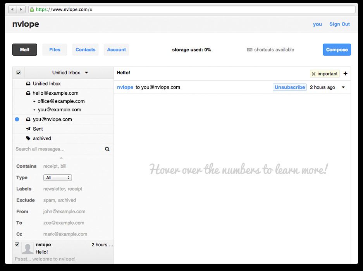
Task: Click the envelope icon beside Unified Inbox
Action: click(28, 84)
